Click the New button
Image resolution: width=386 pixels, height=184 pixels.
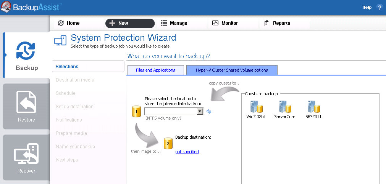[x=130, y=23]
